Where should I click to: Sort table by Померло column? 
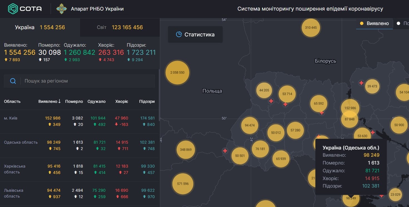74,101
